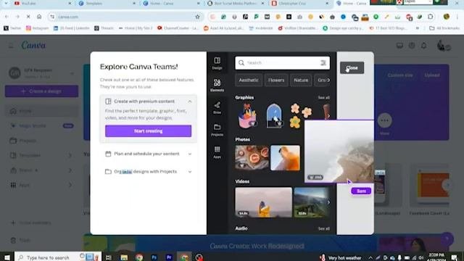
Task: Choose the donuts photo thumbnail
Action: 252,158
